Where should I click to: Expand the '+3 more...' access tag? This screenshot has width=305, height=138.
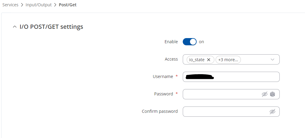[x=228, y=60]
